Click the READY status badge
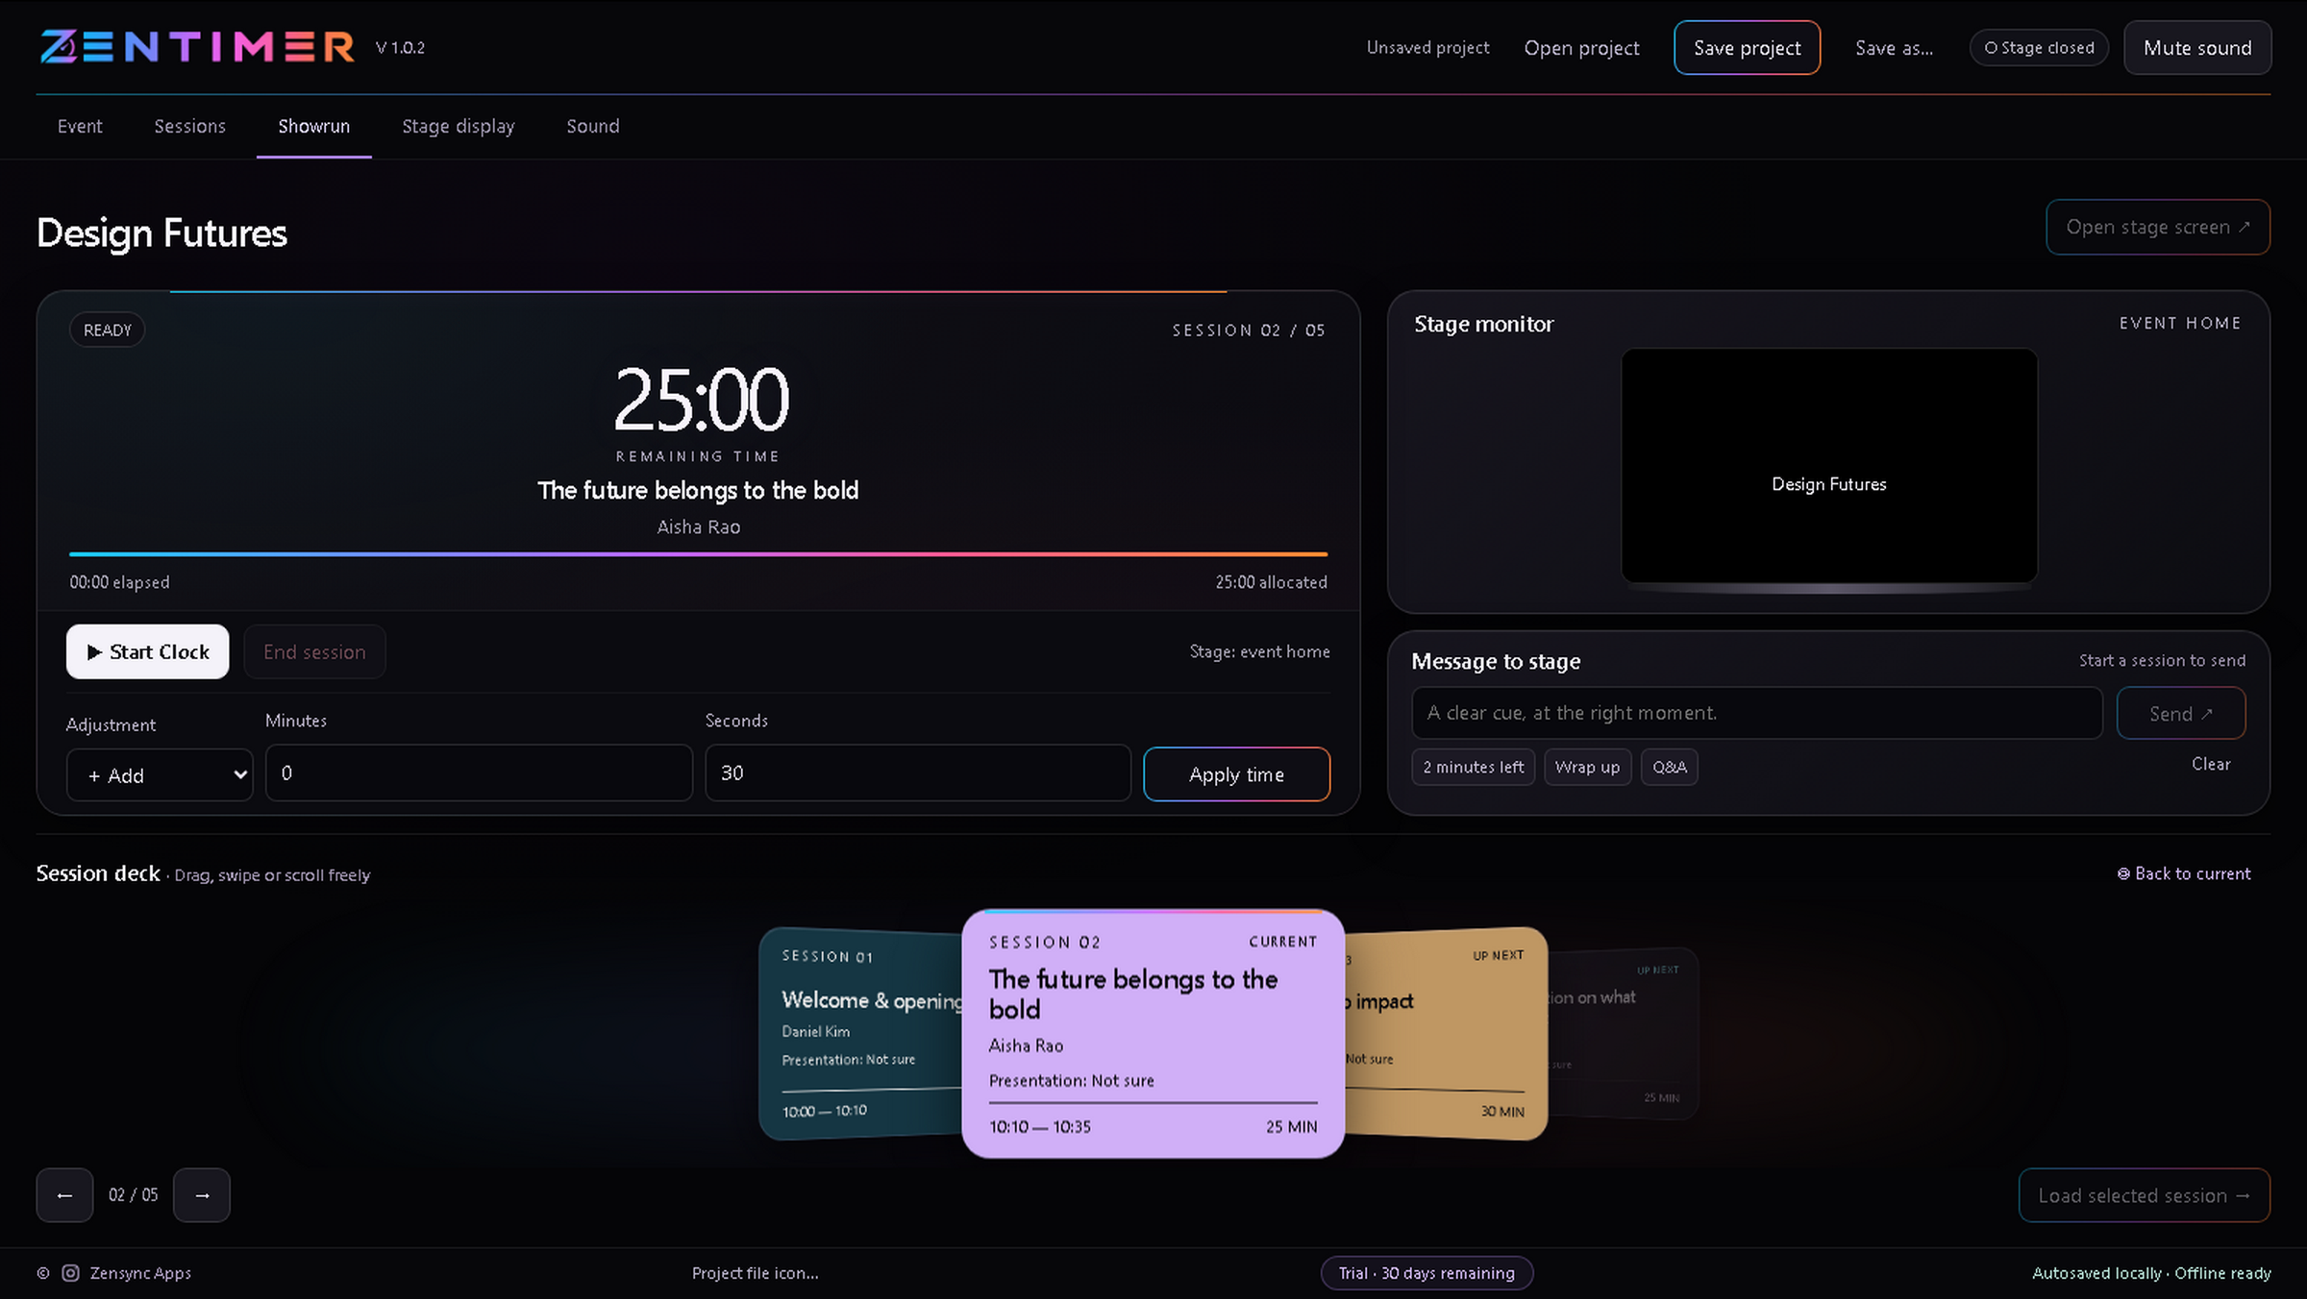The image size is (2307, 1299). [107, 330]
